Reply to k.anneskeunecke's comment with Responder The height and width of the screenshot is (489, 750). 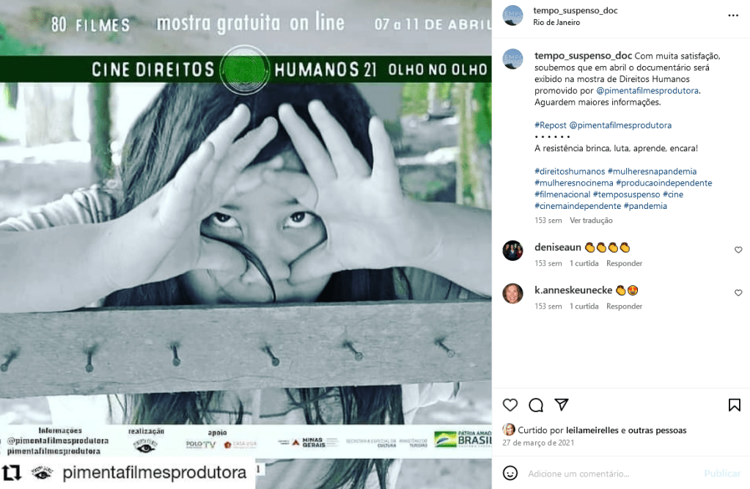pyautogui.click(x=624, y=306)
